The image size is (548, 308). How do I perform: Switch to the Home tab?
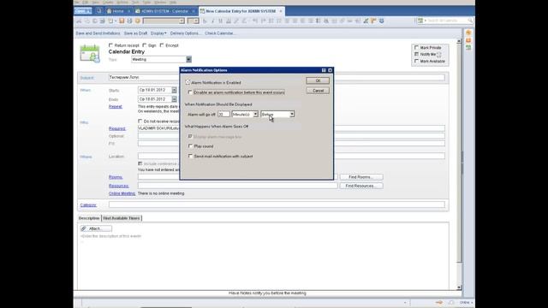[x=118, y=11]
